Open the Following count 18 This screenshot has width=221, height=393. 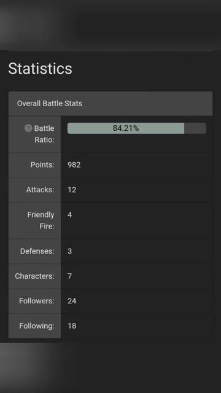pyautogui.click(x=72, y=326)
